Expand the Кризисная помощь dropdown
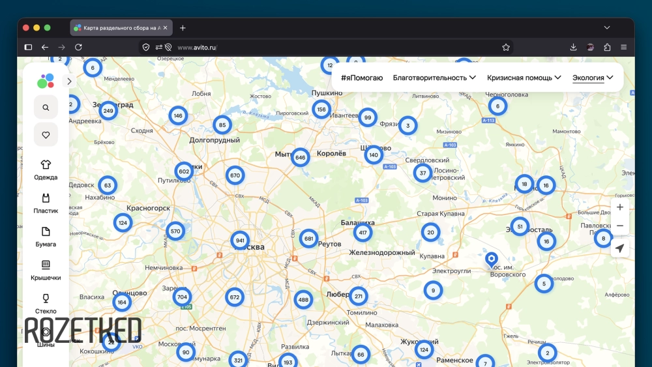The image size is (652, 367). [x=524, y=78]
